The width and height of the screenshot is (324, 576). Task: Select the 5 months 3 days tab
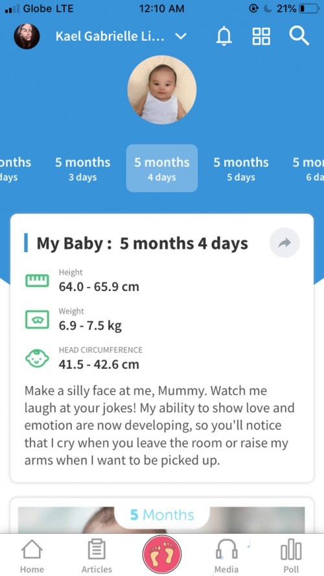(83, 168)
